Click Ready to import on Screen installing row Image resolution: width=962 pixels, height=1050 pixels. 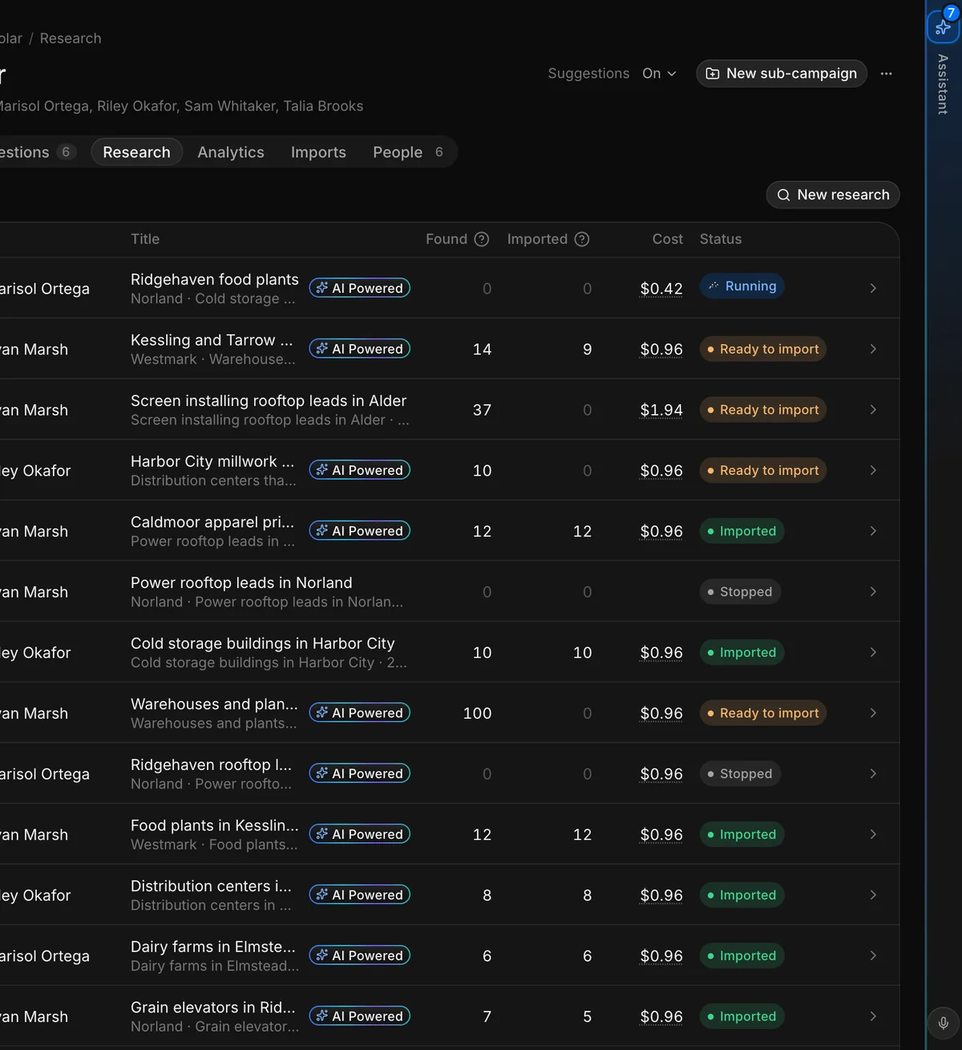762,410
